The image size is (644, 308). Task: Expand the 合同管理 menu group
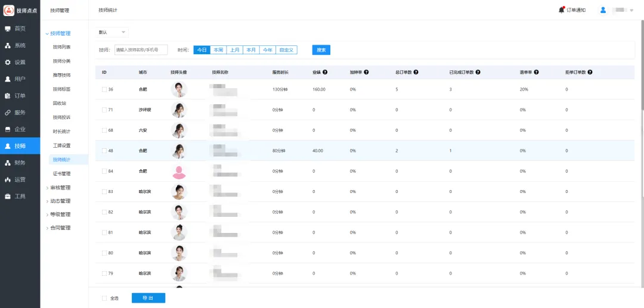(60, 228)
